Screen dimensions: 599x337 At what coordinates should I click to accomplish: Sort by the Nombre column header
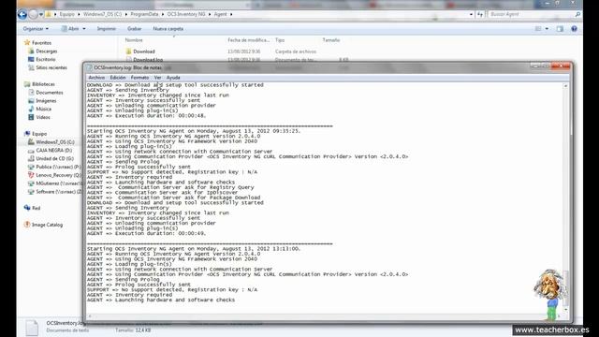[134, 40]
